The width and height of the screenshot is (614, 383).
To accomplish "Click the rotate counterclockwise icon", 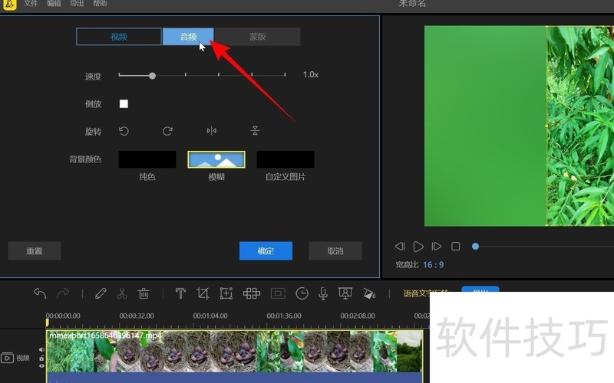I will 124,131.
